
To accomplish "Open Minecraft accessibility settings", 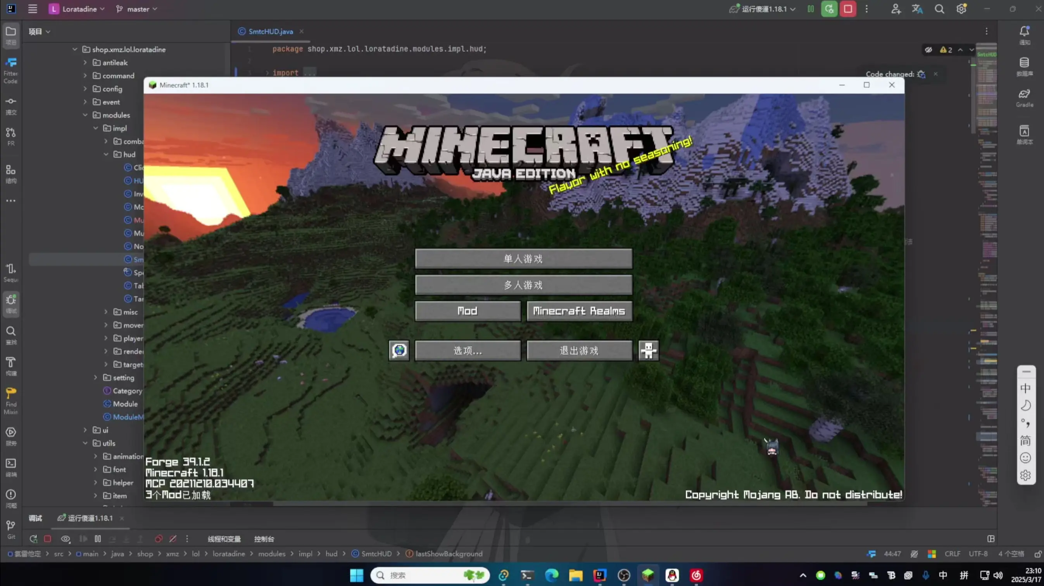I will 648,350.
